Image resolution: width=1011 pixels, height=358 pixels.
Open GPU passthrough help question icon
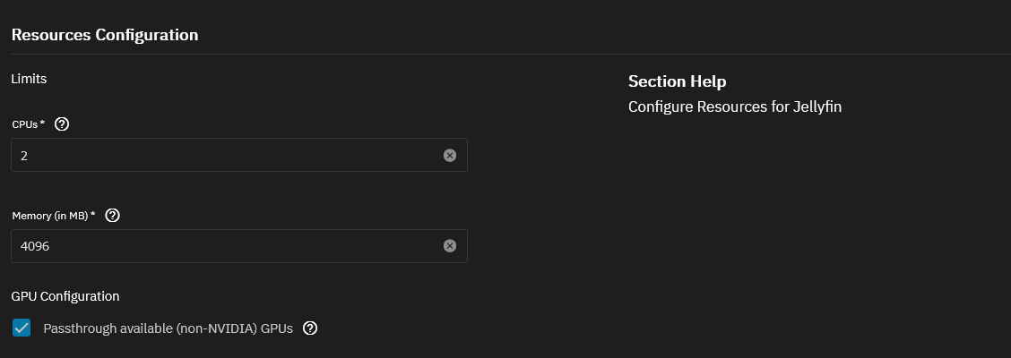coord(310,328)
